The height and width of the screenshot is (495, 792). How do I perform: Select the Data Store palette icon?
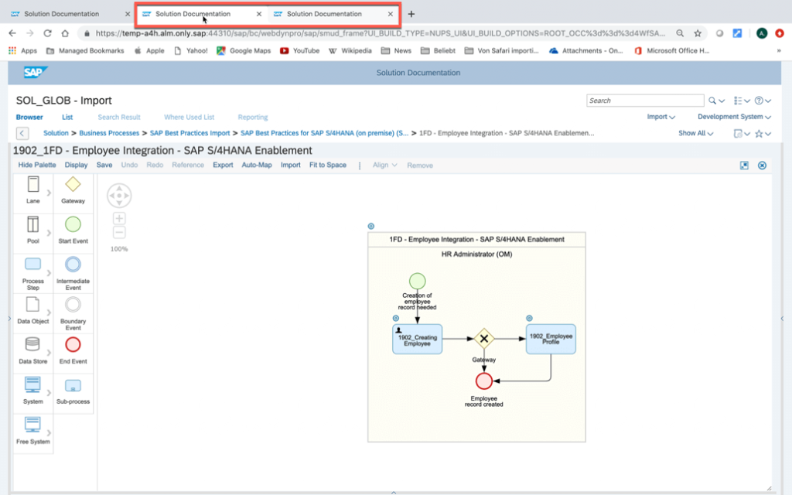pyautogui.click(x=32, y=344)
